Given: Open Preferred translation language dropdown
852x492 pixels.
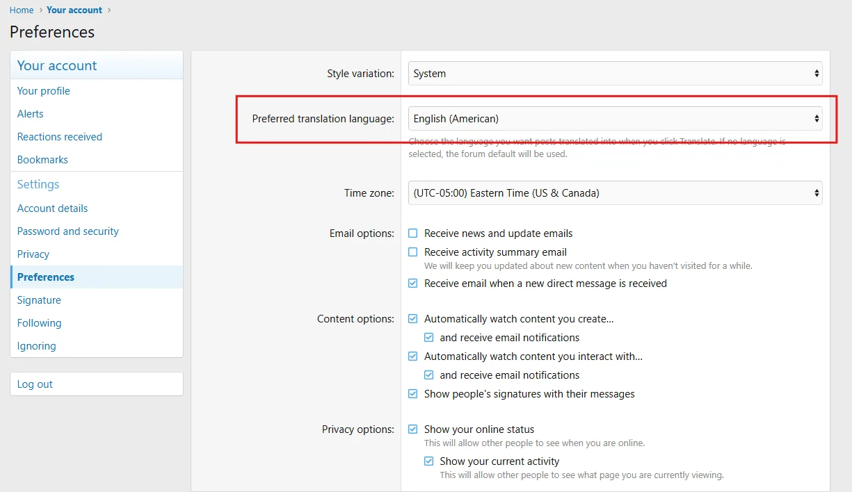Looking at the screenshot, I should pos(615,119).
